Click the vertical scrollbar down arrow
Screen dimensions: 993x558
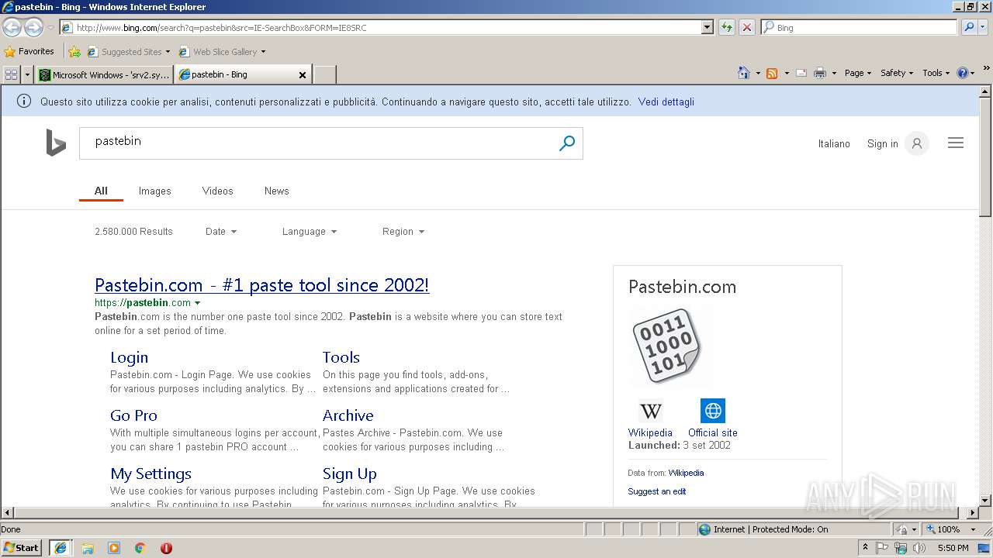(985, 501)
